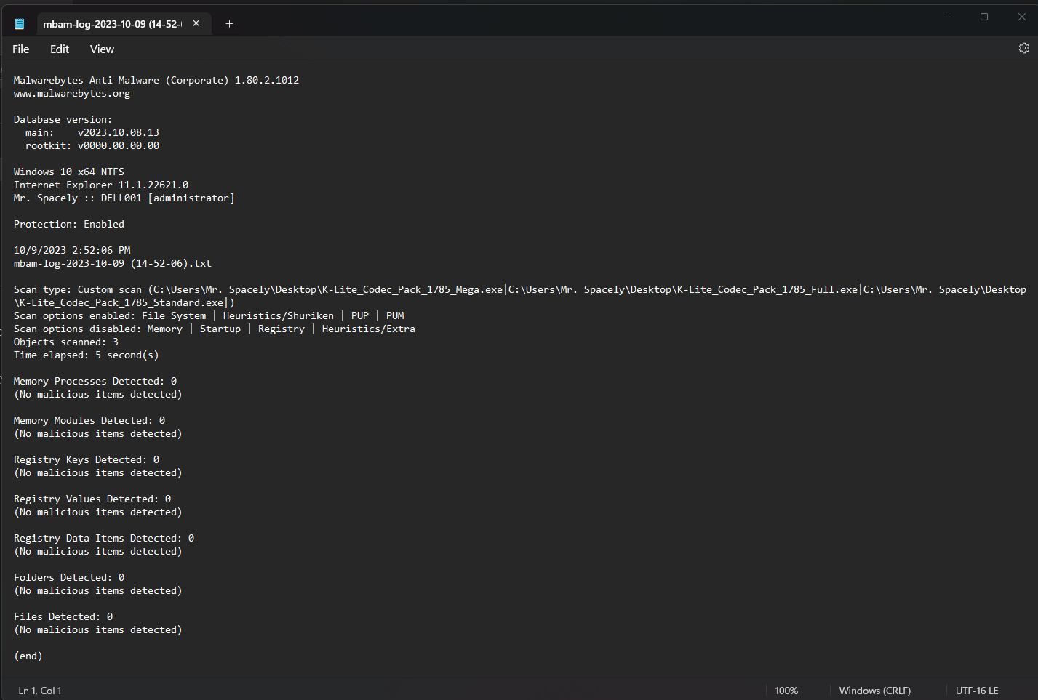1038x700 pixels.
Task: Click 'Mr. Spacely :: DELL001 [administrator]' line
Action: 124,198
